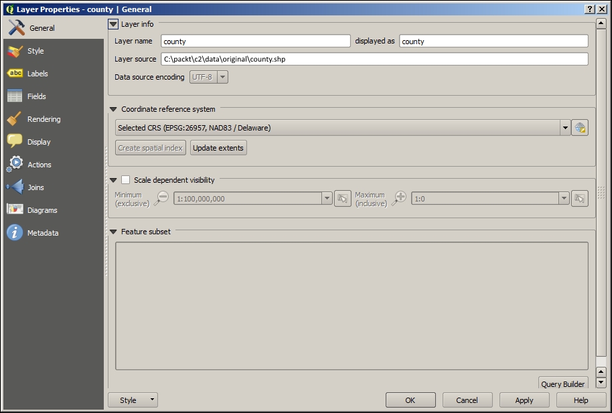Open the Query Builder
The height and width of the screenshot is (413, 612).
click(x=563, y=384)
